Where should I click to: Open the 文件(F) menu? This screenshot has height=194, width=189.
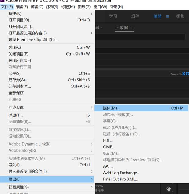click(7, 7)
